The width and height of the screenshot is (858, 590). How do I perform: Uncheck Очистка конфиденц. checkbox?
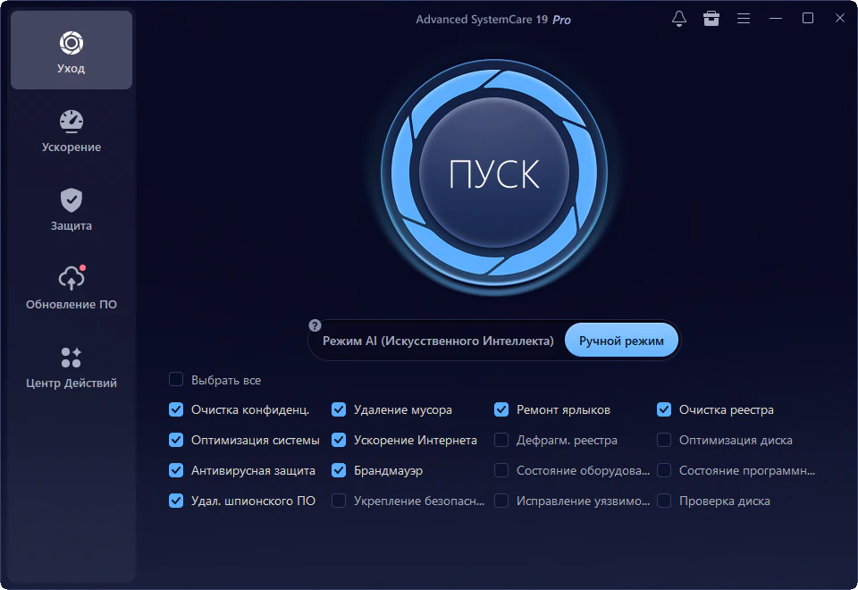(x=176, y=410)
